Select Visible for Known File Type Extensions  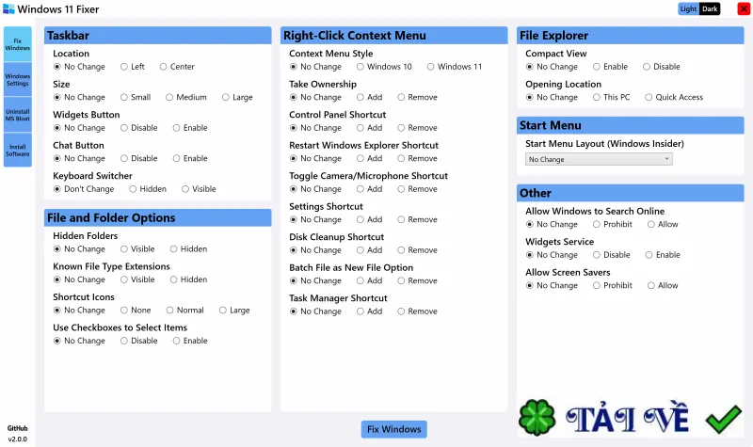137,279
